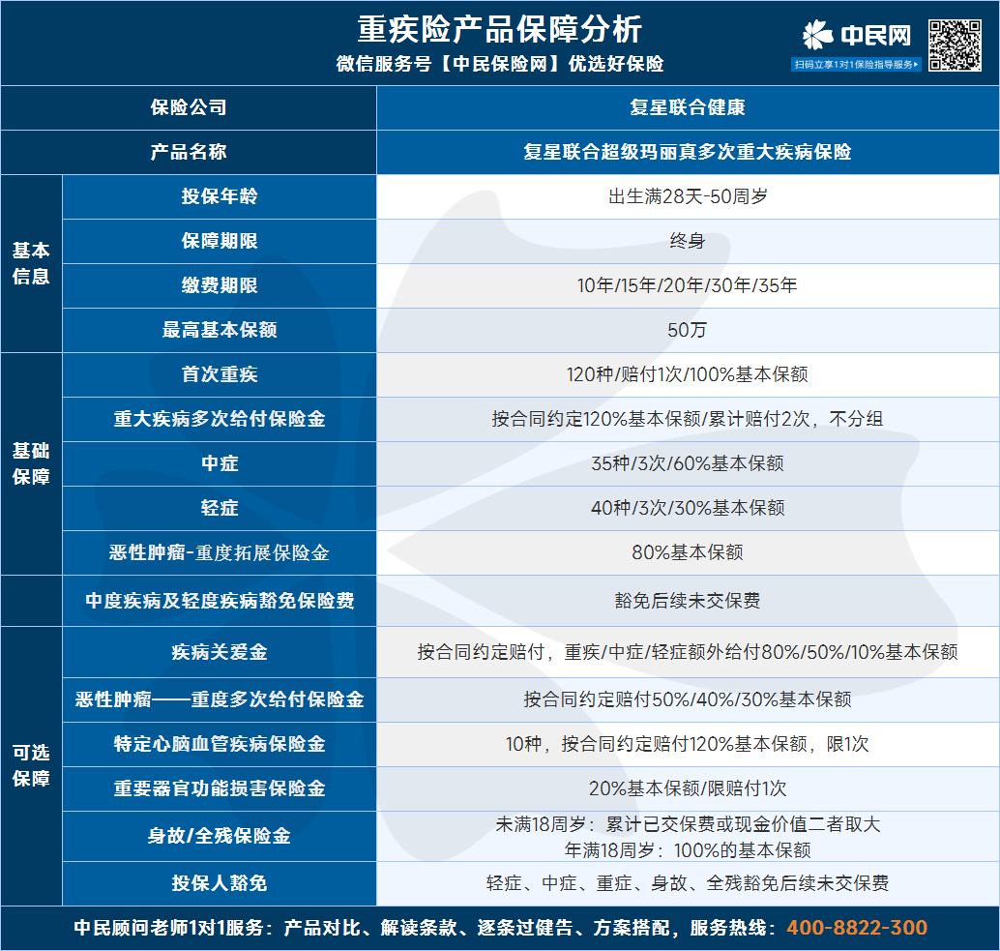
Task: Click the 中民网 logo icon
Action: [x=818, y=35]
